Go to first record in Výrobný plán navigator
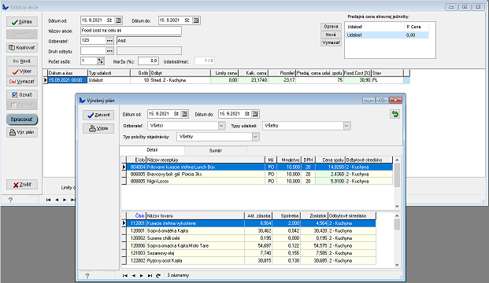This screenshot has height=283, width=489. click(125, 275)
